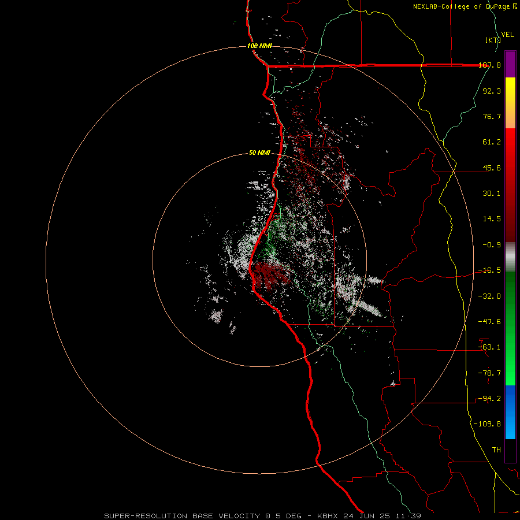Click the -63.1 legend value
Image resolution: width=520 pixels, height=520 pixels.
click(489, 347)
